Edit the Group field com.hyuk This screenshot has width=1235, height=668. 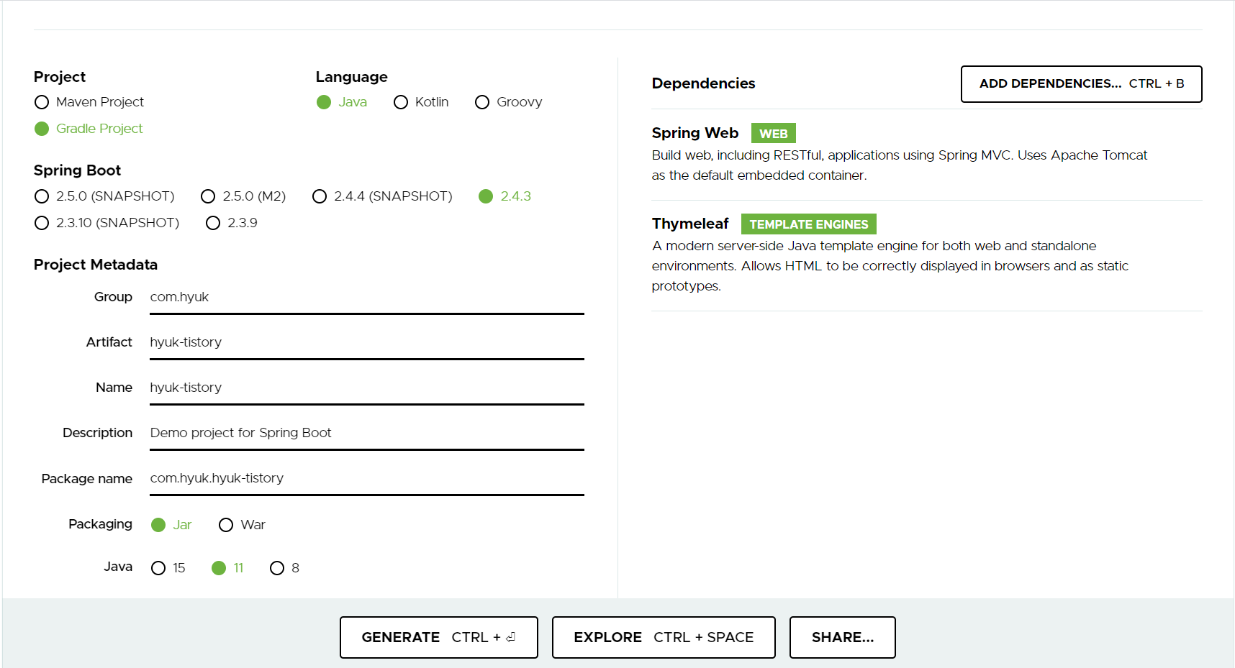367,298
